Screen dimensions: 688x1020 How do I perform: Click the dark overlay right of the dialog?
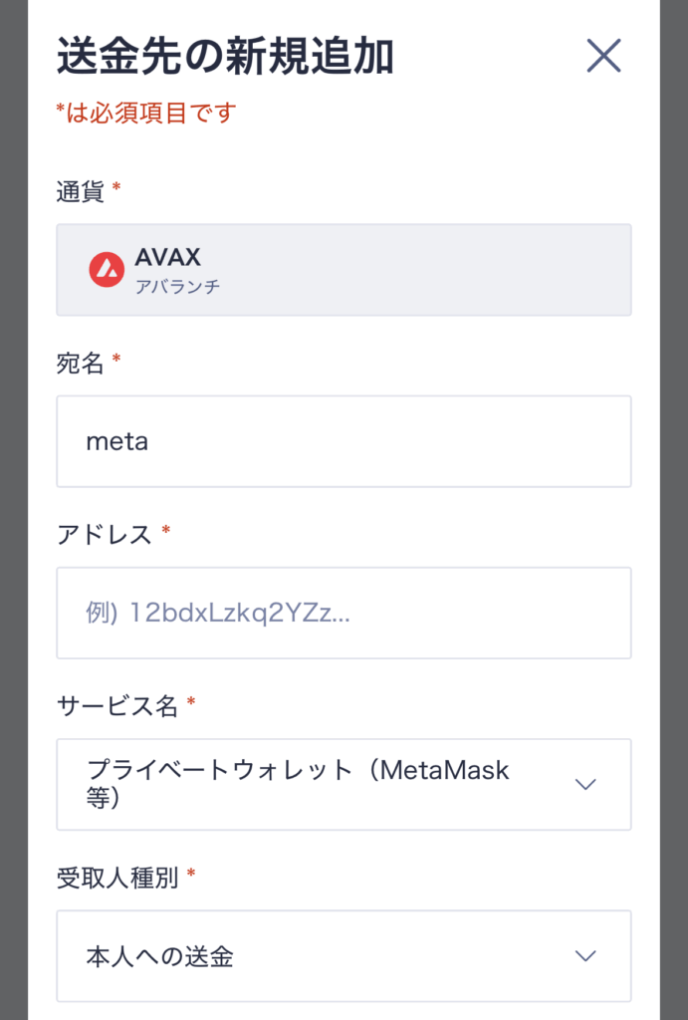click(x=674, y=498)
